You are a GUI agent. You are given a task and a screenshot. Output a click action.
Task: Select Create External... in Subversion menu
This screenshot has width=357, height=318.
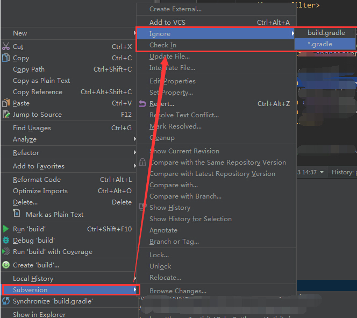point(216,9)
